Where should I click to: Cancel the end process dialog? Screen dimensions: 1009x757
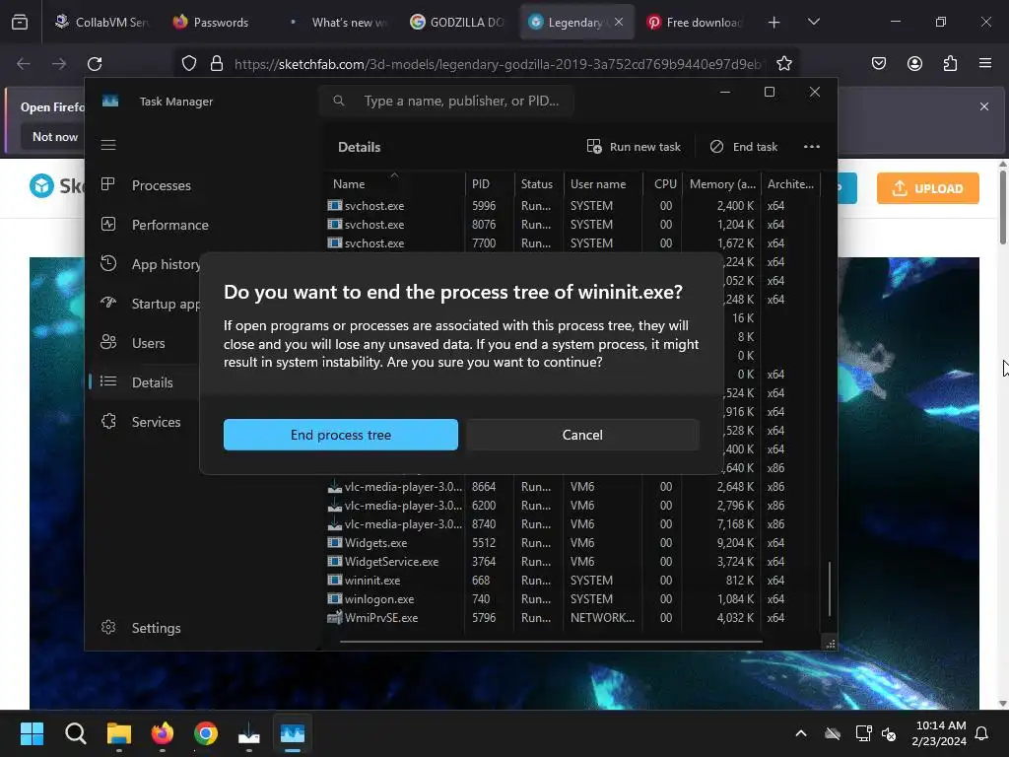pos(582,435)
